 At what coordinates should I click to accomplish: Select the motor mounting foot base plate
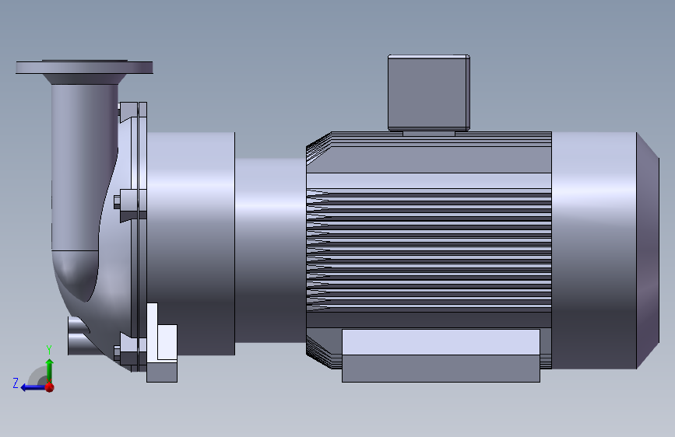point(441,355)
